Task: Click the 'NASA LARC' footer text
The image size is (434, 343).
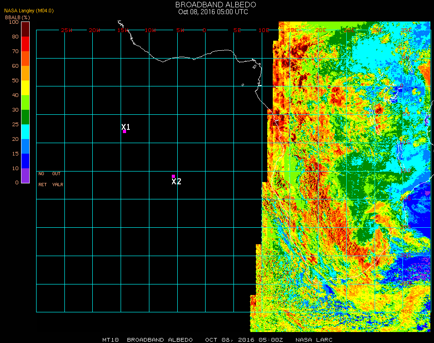Action: (314, 340)
